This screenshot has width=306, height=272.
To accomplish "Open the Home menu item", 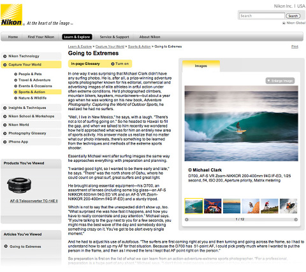I will coord(13,37).
